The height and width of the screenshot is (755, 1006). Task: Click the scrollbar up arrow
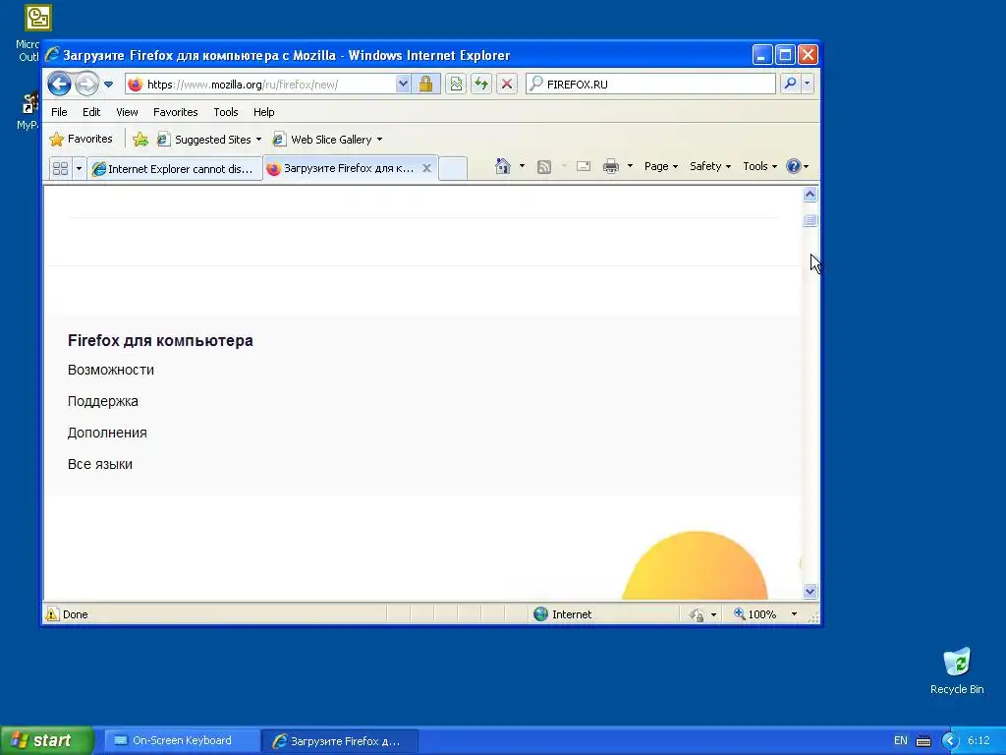tap(810, 194)
